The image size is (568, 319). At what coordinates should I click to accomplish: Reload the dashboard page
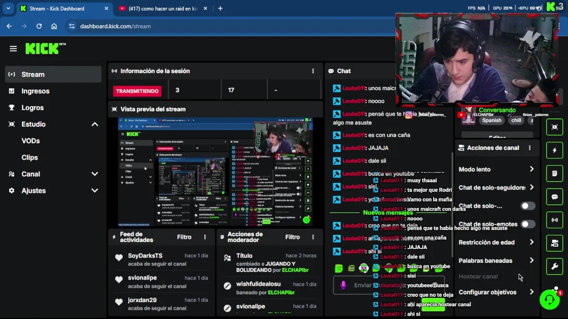tap(39, 26)
